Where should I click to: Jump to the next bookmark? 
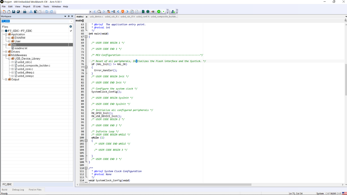[x=127, y=11]
